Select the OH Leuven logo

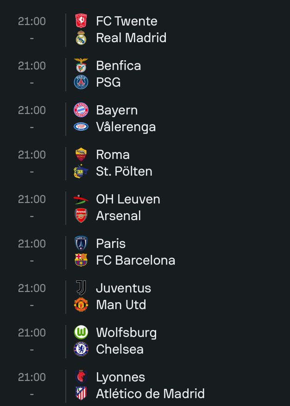click(81, 199)
